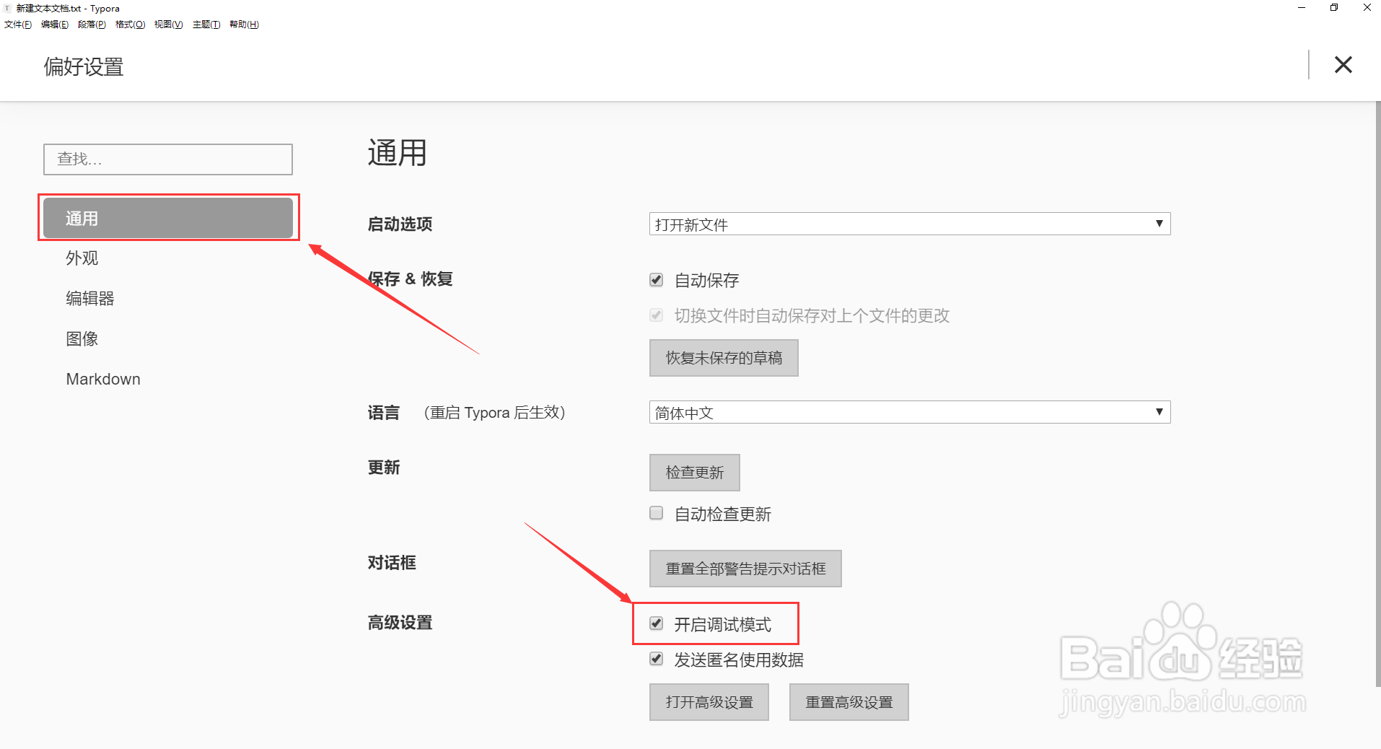Close the preferences panel with the X icon

(1343, 65)
